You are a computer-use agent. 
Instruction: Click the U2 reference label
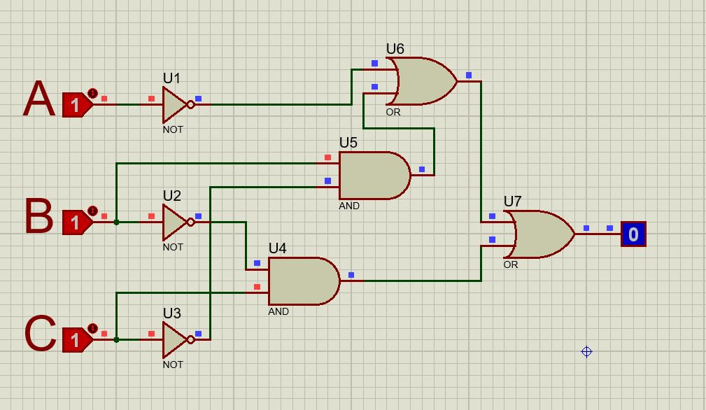171,196
